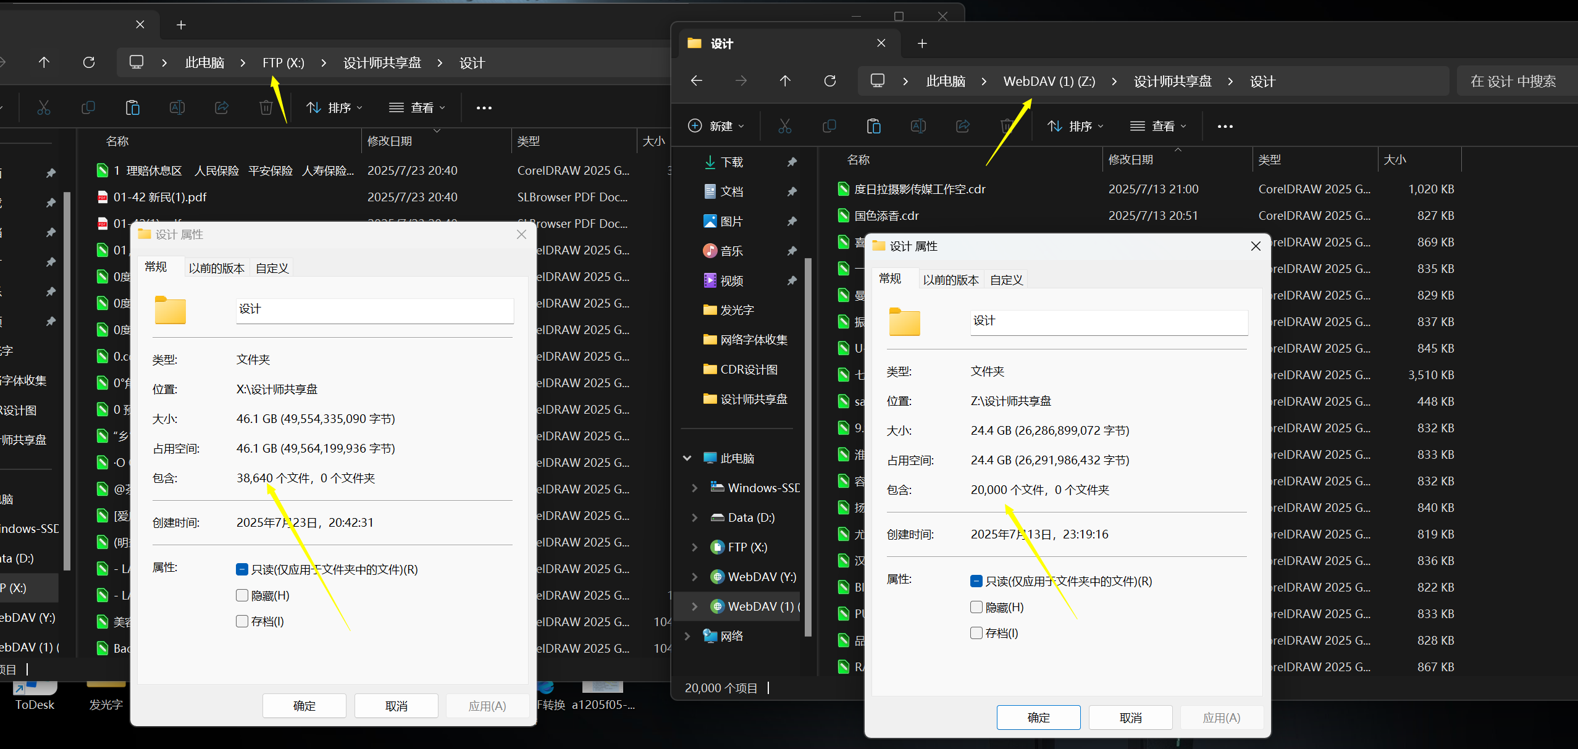1578x749 pixels.
Task: Click the folder name field in Z: properties dialog
Action: click(1109, 322)
